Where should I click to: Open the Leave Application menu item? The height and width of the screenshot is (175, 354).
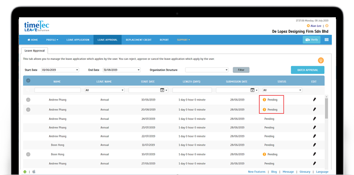pyautogui.click(x=78, y=40)
